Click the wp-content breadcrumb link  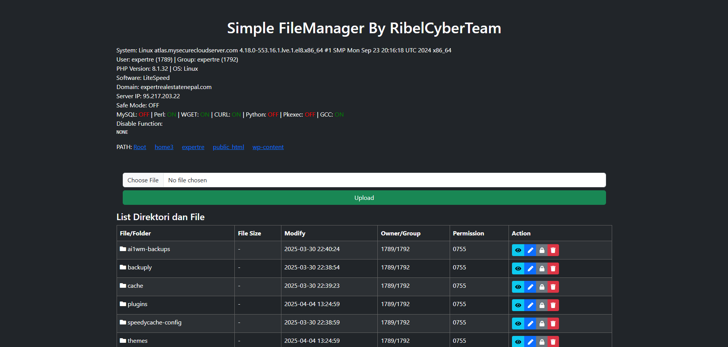coord(268,147)
